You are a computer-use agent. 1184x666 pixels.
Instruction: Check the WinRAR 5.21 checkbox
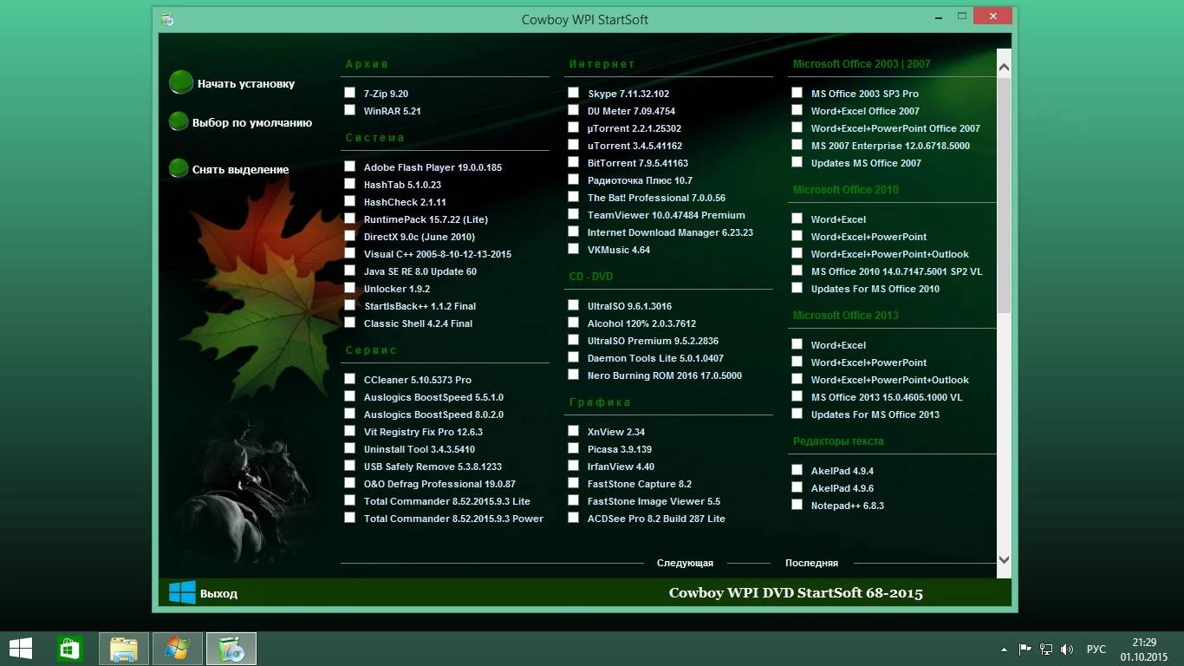[349, 110]
